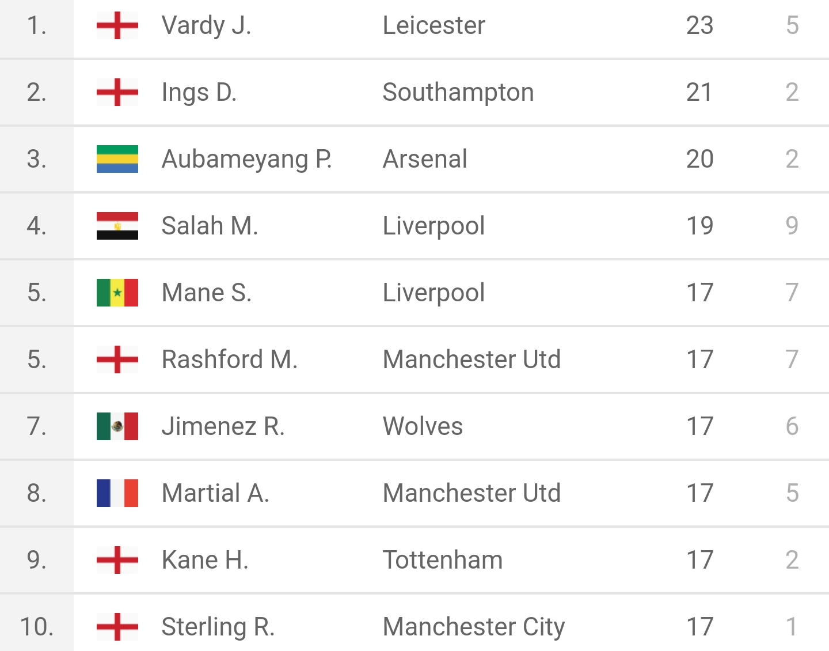Open the Leicester team link
Image resolution: width=829 pixels, height=651 pixels.
(434, 25)
